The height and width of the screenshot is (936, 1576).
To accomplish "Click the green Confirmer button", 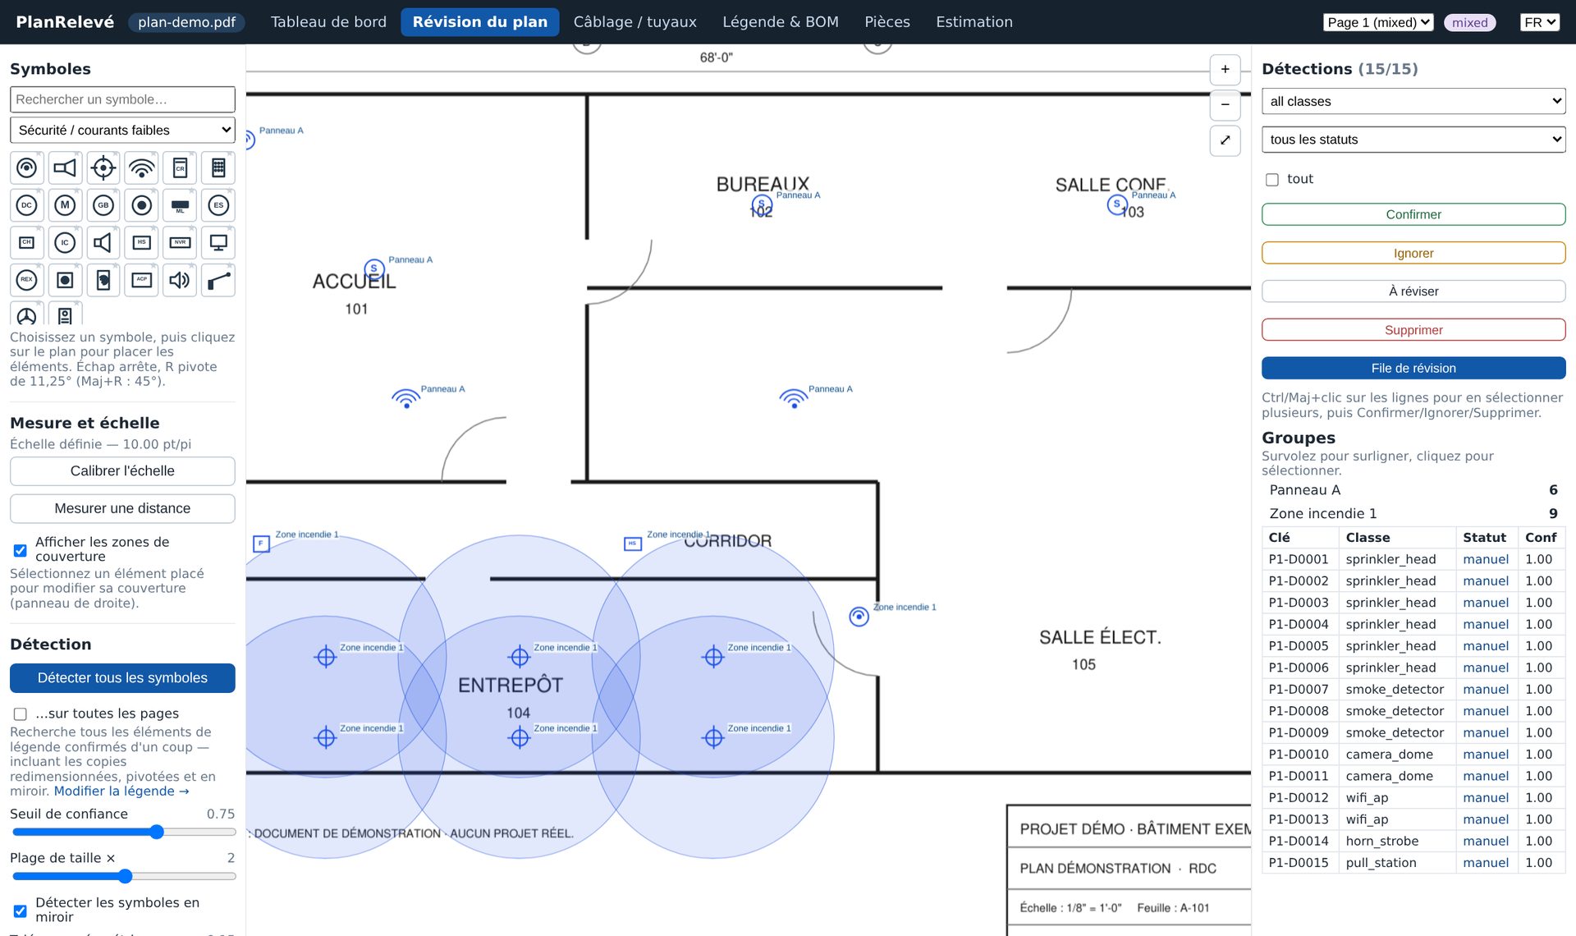I will (1413, 214).
